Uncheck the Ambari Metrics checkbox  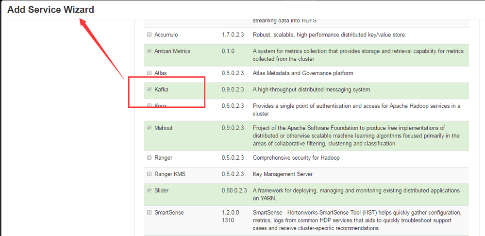[x=150, y=51]
